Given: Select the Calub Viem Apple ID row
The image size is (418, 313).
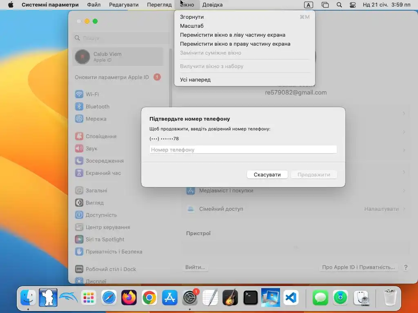Looking at the screenshot, I should (118, 57).
